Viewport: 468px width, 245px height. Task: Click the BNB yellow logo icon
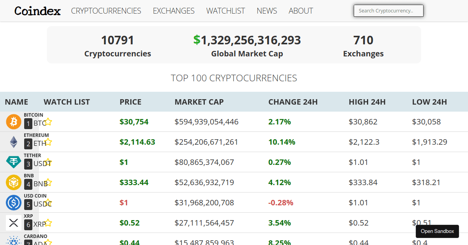pyautogui.click(x=14, y=182)
